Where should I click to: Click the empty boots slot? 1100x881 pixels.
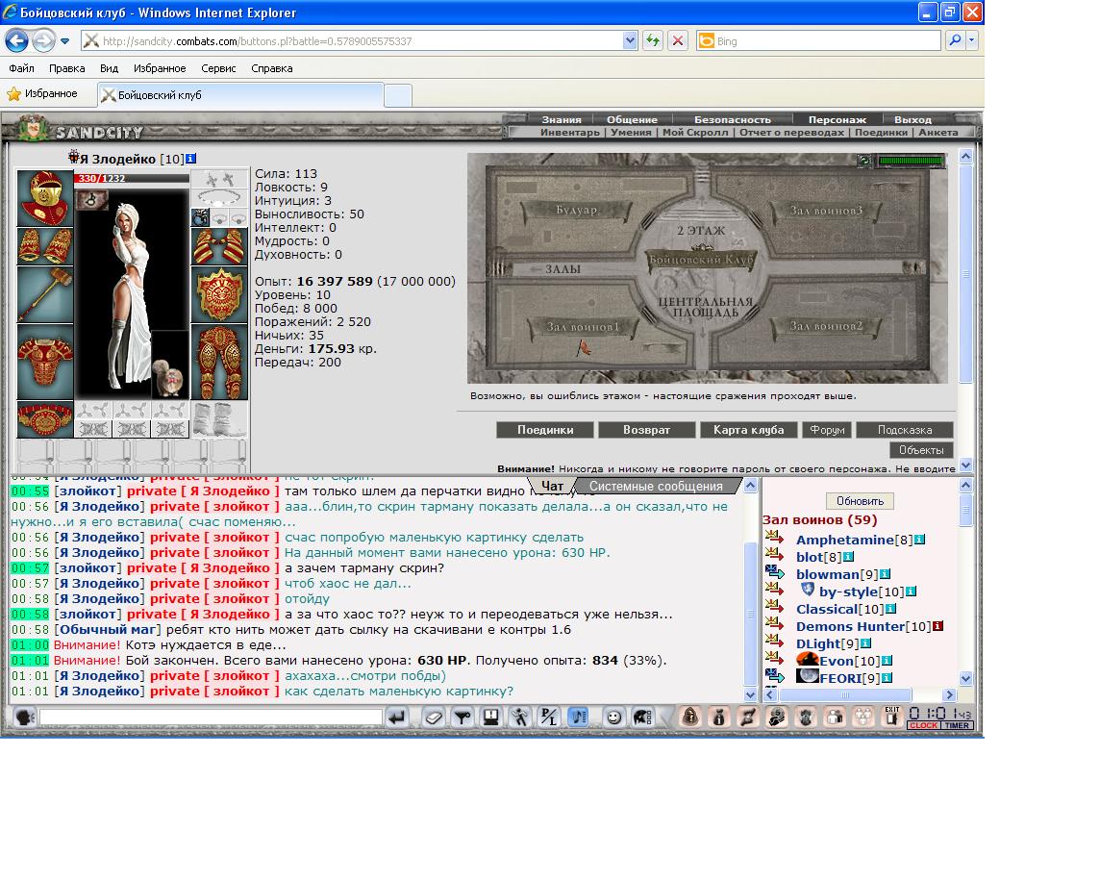pos(219,419)
